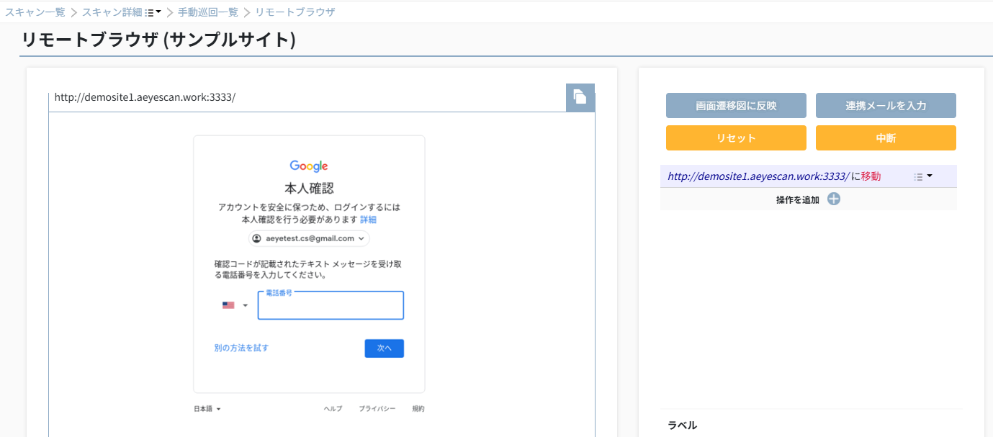Open 規約 footer link
Screen dimensions: 993x437
tap(418, 409)
